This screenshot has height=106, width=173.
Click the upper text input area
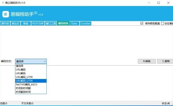(x=86, y=41)
